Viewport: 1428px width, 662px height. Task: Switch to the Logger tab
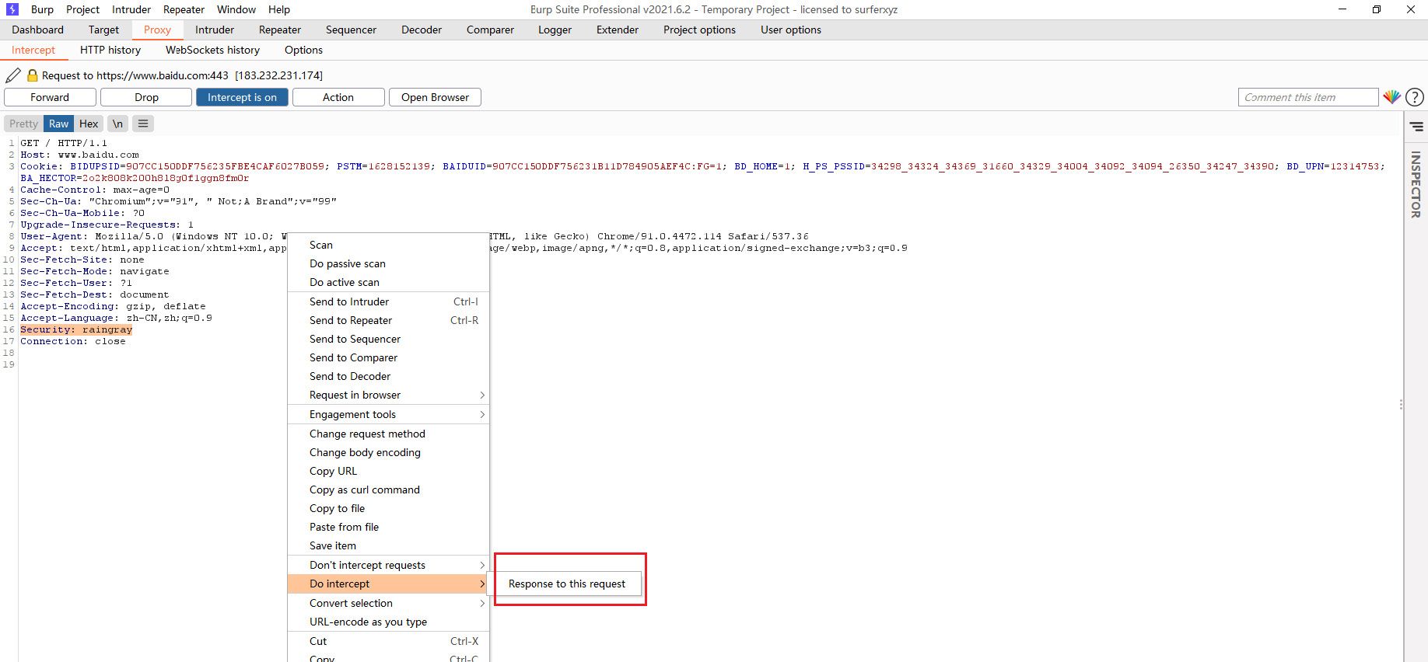click(x=555, y=30)
